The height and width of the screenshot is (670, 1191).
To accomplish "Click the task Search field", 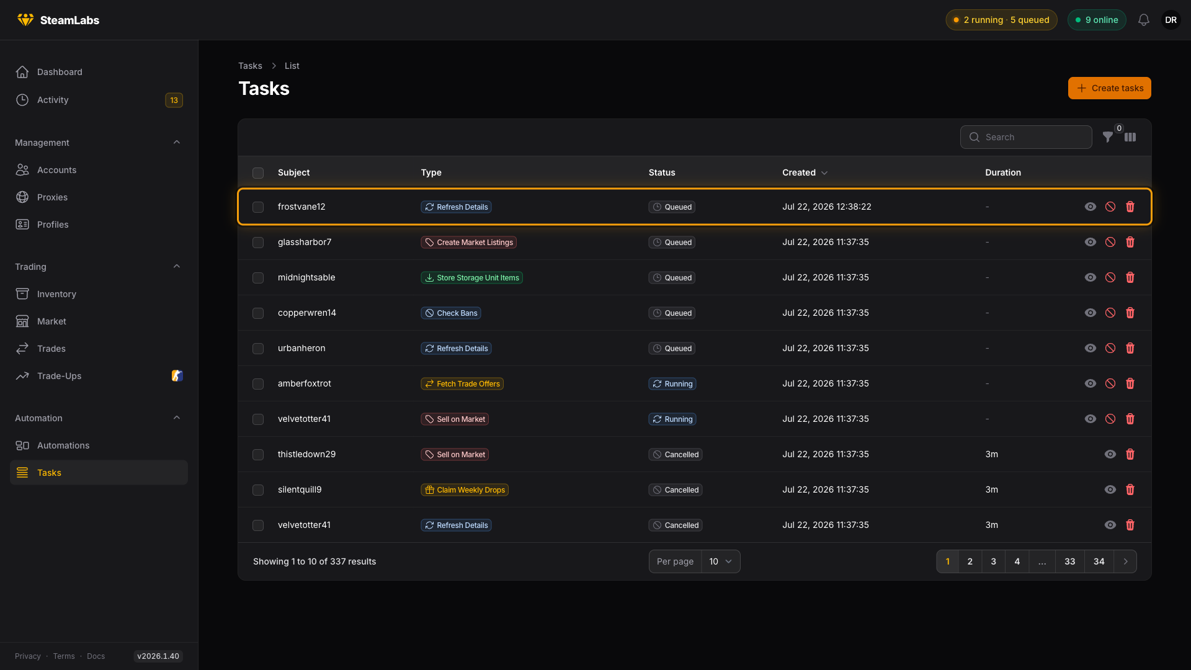I will (x=1026, y=137).
